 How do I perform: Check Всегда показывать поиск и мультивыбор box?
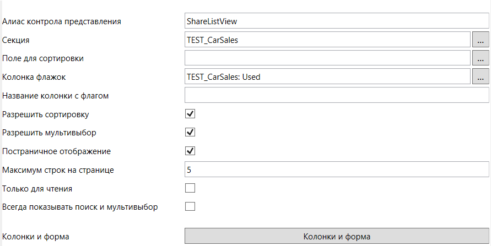pos(190,207)
